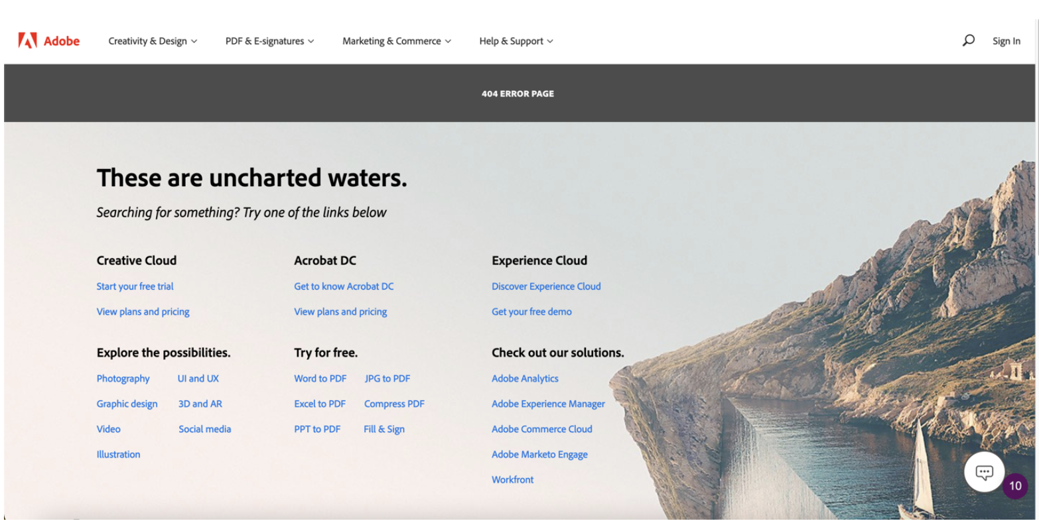Open the chat bubble icon

pos(984,472)
